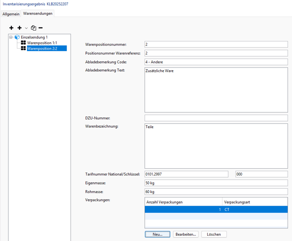Click the Bearbeiten... button

(x=186, y=234)
